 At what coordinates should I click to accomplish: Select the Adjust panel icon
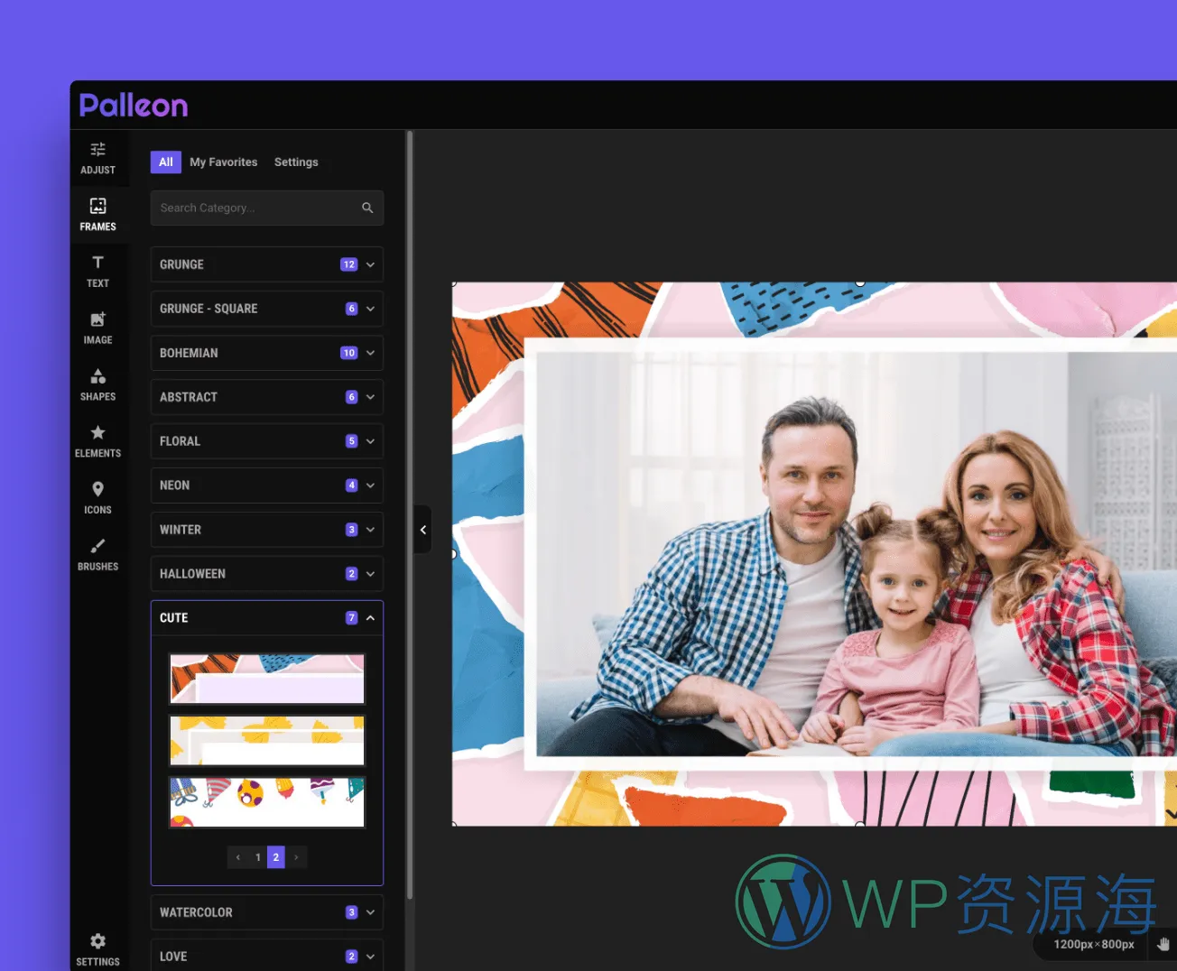pos(97,156)
